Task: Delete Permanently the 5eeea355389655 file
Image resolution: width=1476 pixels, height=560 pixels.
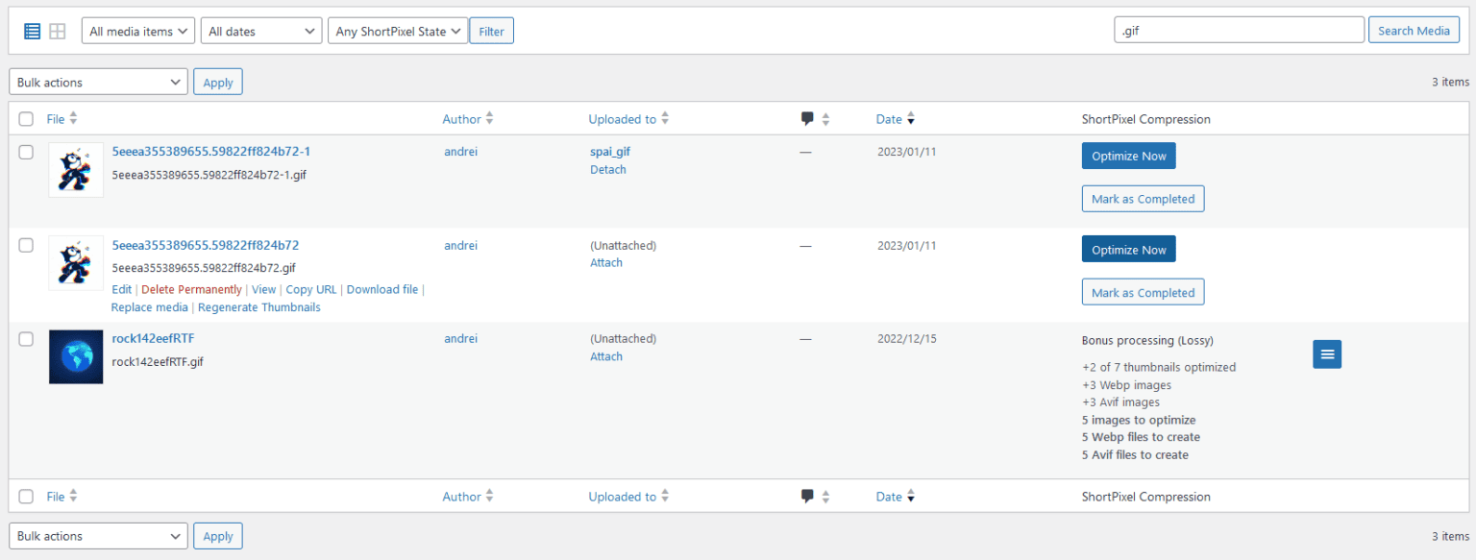Action: [x=191, y=289]
